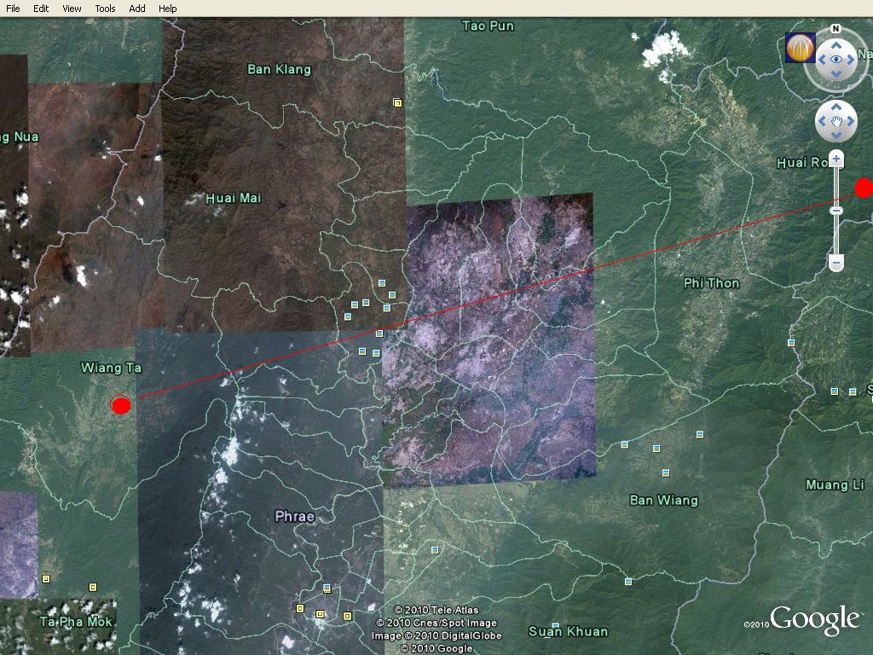Click the look-right arrow on the eye joystick
Viewport: 873px width, 655px height.
tap(852, 60)
